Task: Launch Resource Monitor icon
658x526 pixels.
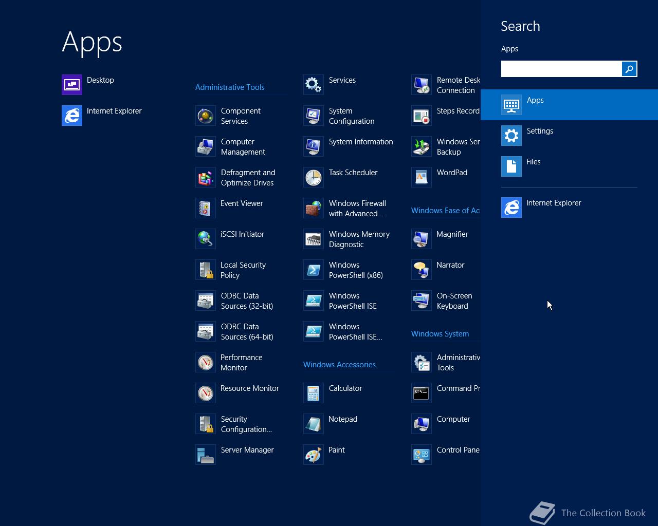Action: click(x=206, y=393)
